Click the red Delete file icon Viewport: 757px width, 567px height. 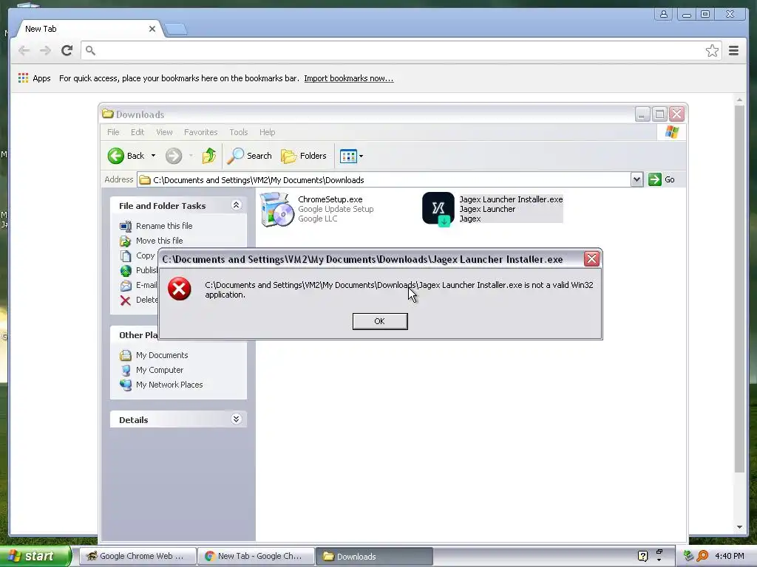click(x=126, y=300)
